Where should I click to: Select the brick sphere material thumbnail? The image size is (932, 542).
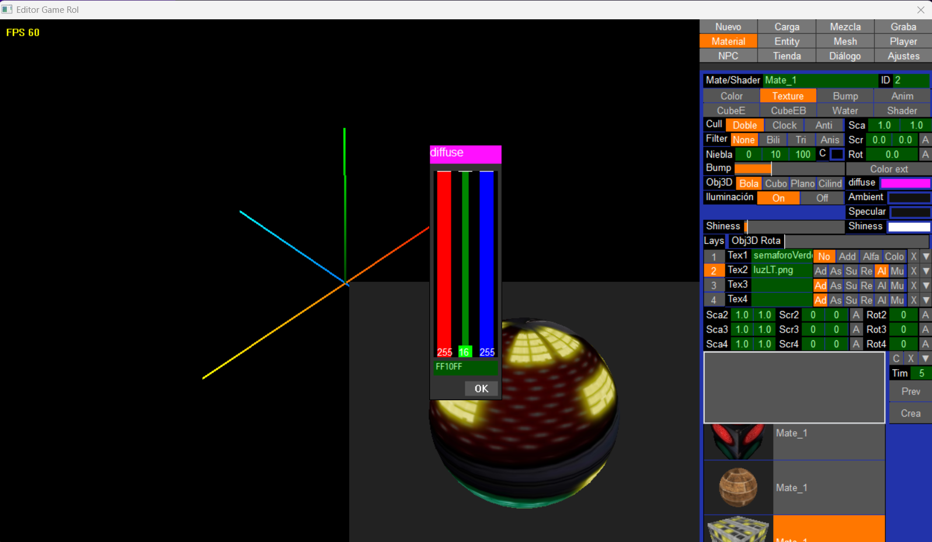(738, 487)
